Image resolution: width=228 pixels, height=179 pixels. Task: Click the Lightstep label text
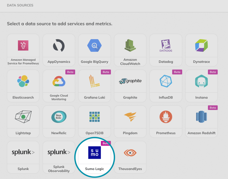coord(23,133)
